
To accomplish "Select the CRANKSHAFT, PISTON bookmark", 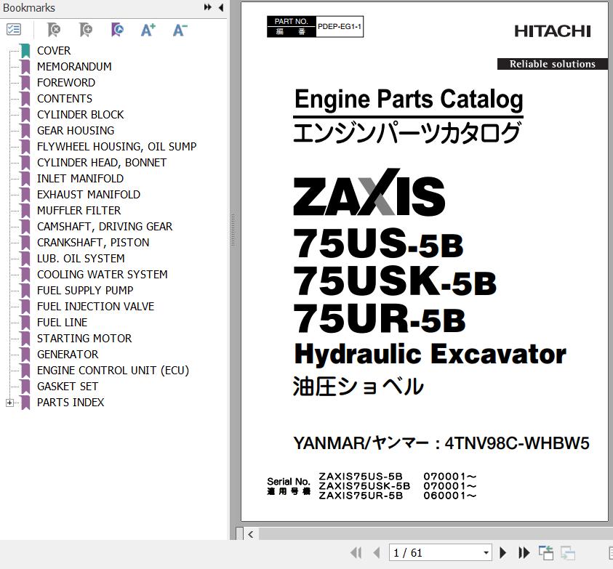I will (x=93, y=243).
